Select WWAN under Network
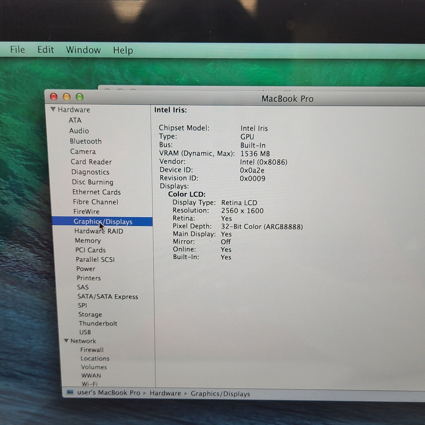This screenshot has height=425, width=425. (x=91, y=375)
